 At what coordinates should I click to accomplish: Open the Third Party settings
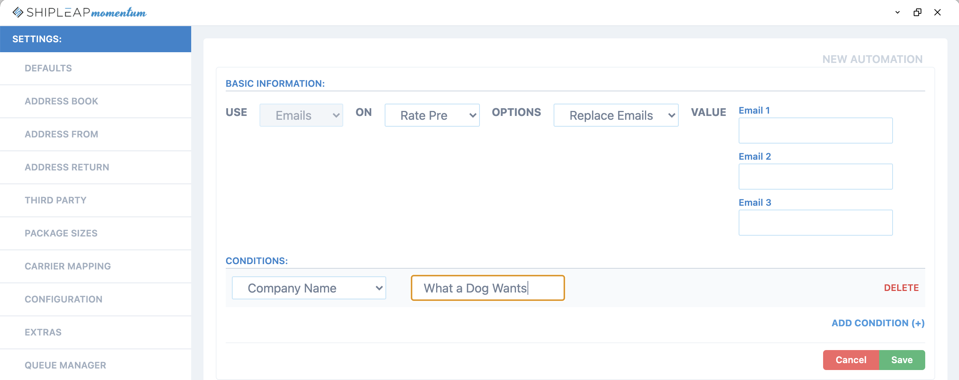pos(96,200)
